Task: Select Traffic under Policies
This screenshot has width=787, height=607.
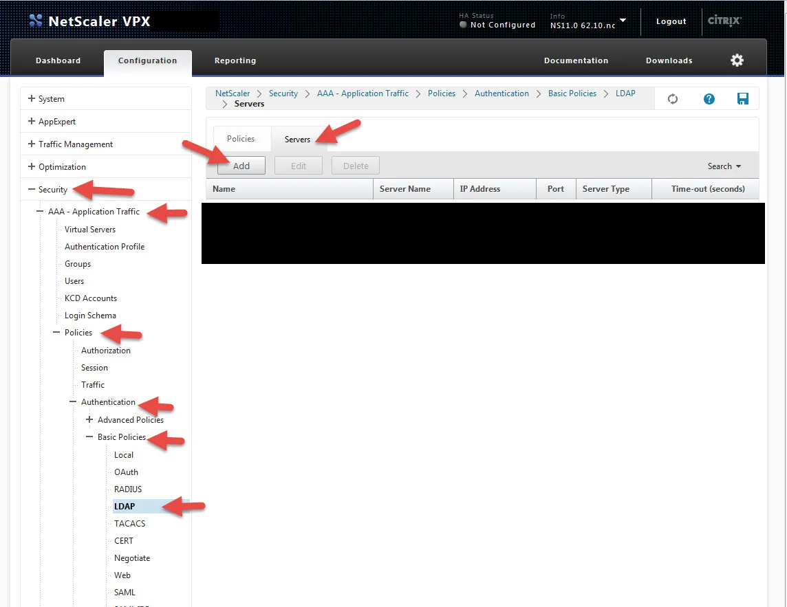Action: coord(93,384)
